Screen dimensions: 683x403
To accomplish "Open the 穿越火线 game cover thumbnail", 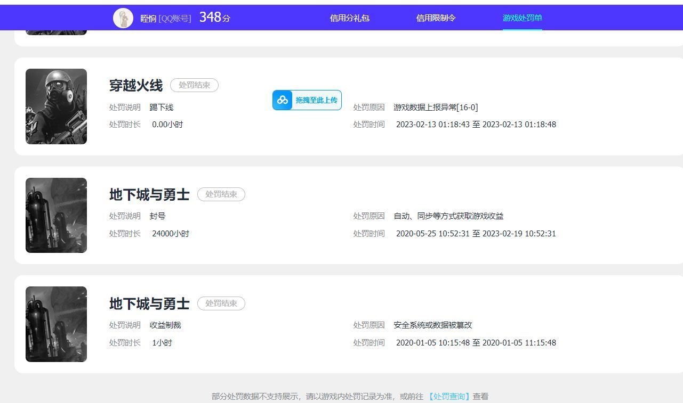I will click(x=56, y=106).
